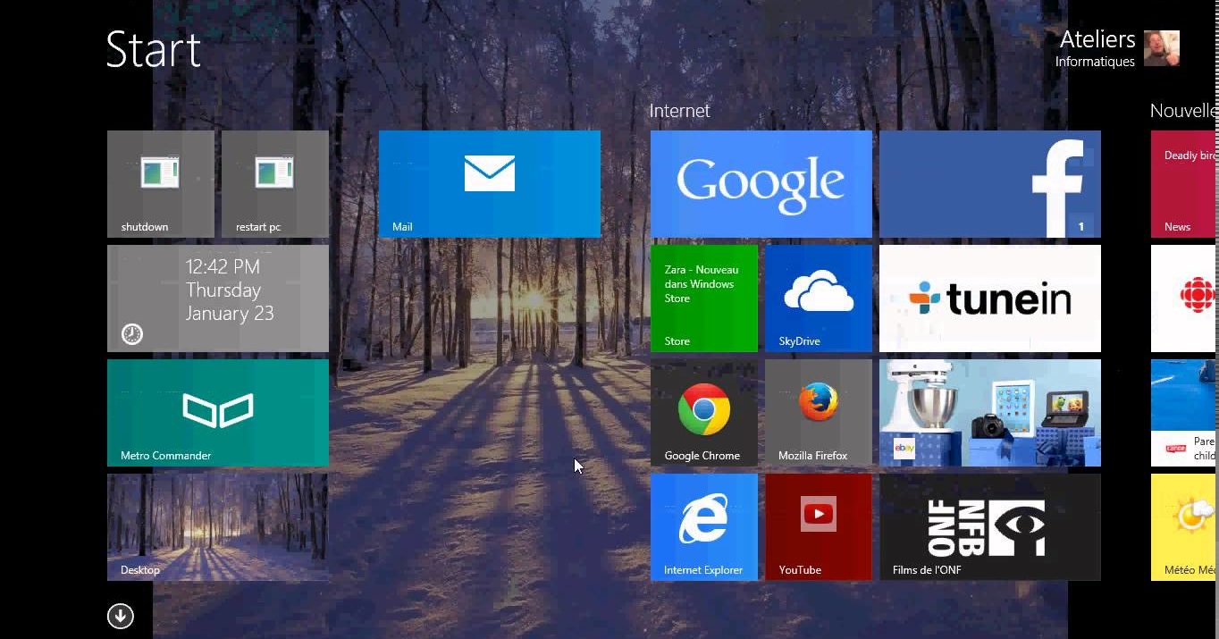Viewport: 1219px width, 639px height.
Task: Open the Mail tile
Action: [x=489, y=183]
